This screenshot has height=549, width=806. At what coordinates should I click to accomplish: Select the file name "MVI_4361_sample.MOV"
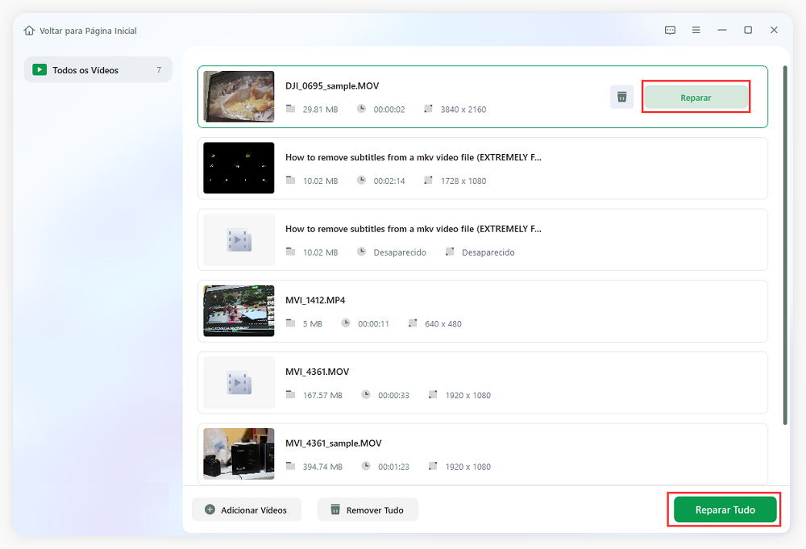click(334, 443)
